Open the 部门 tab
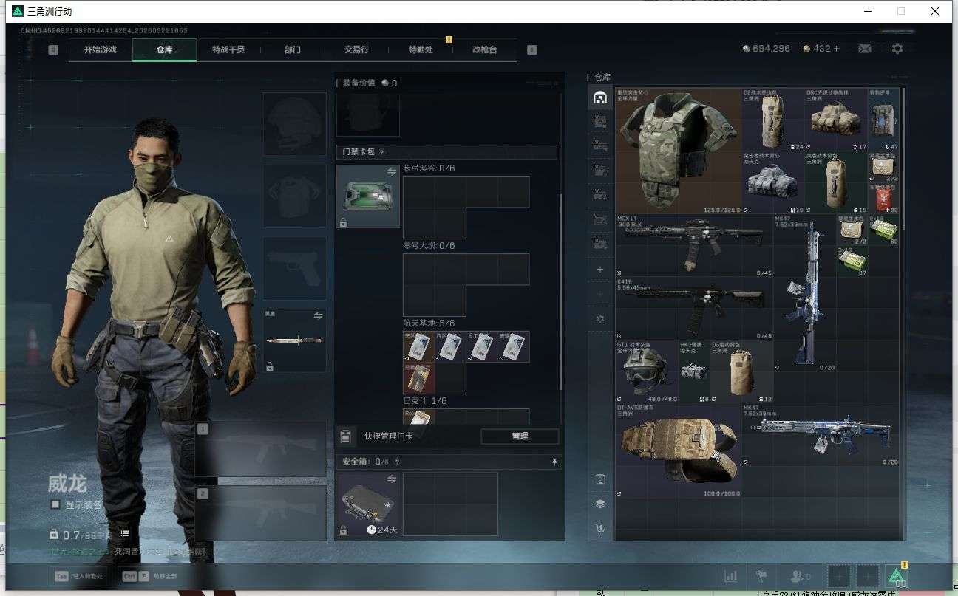The width and height of the screenshot is (958, 596). (x=292, y=49)
